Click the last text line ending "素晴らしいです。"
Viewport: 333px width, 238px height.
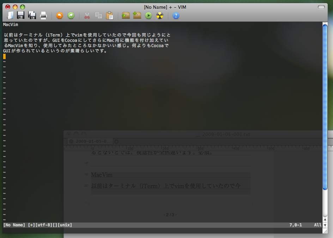[55, 51]
